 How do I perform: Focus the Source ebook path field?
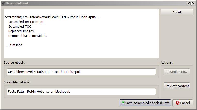[81, 72]
